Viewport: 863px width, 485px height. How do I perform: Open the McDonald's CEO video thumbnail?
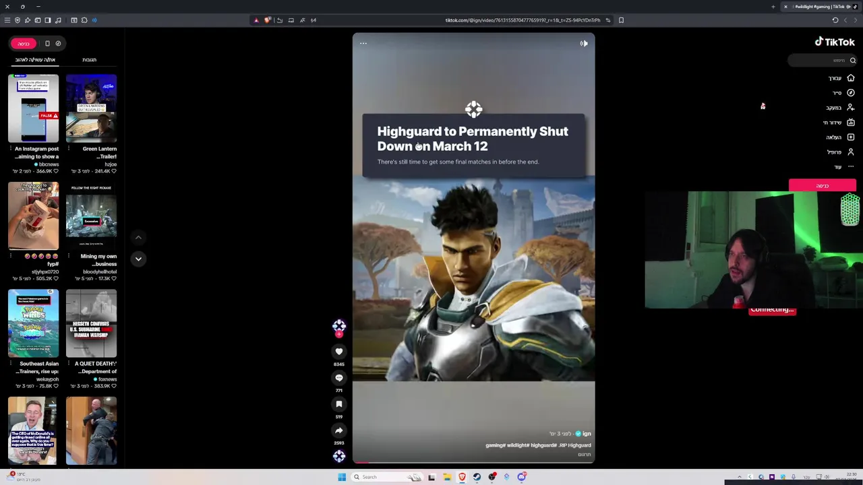pos(33,431)
